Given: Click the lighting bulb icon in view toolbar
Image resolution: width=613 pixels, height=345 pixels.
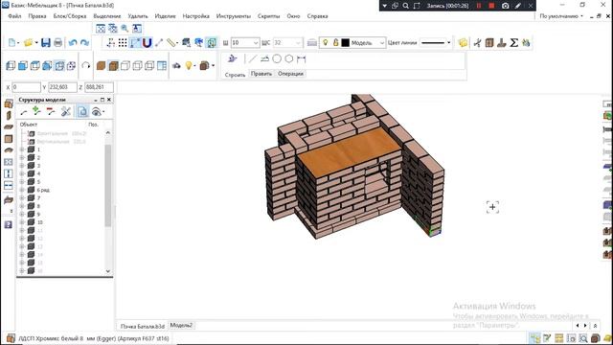Looking at the screenshot, I should click(x=189, y=66).
